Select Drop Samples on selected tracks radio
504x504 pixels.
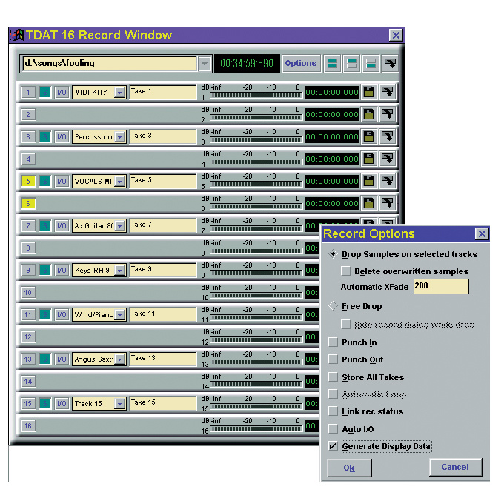point(334,254)
